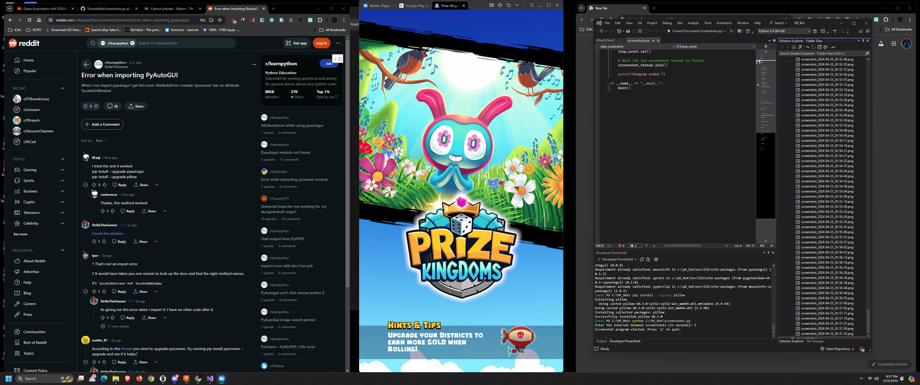
Task: Click the reddit logo in the header
Action: point(24,43)
